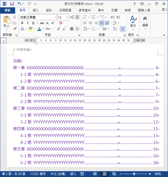Click the Save icon in quick access toolbar
This screenshot has height=177, width=168.
pos(12,4)
